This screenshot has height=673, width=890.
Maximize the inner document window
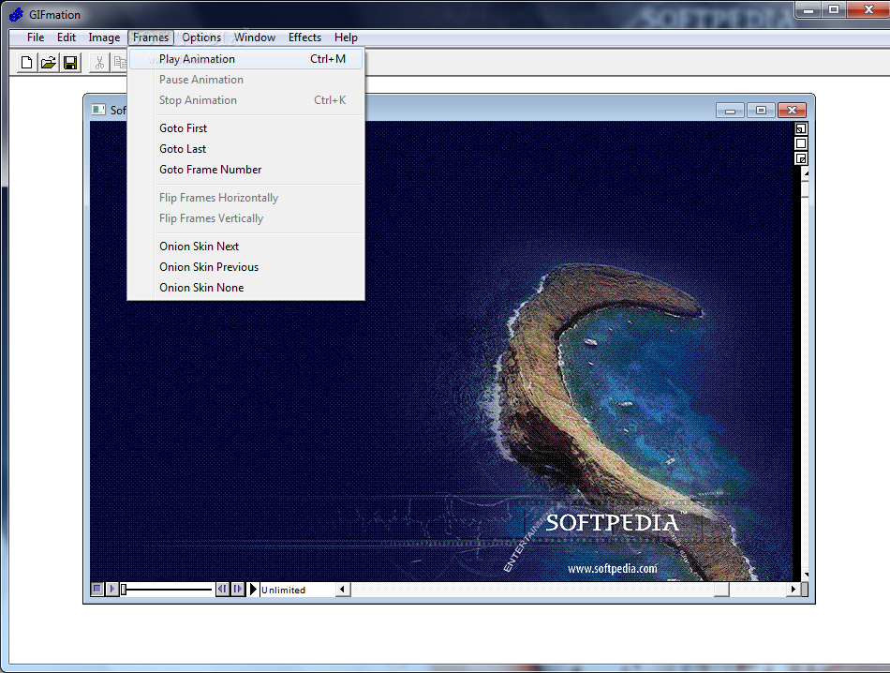(761, 111)
